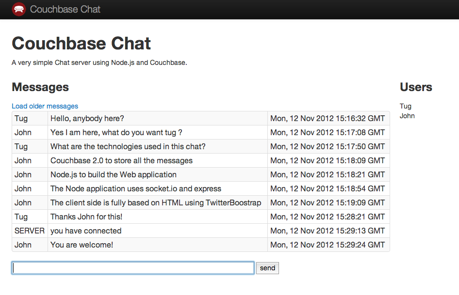Click "Load older messages"
Screen dimensions: 459x295
point(45,106)
